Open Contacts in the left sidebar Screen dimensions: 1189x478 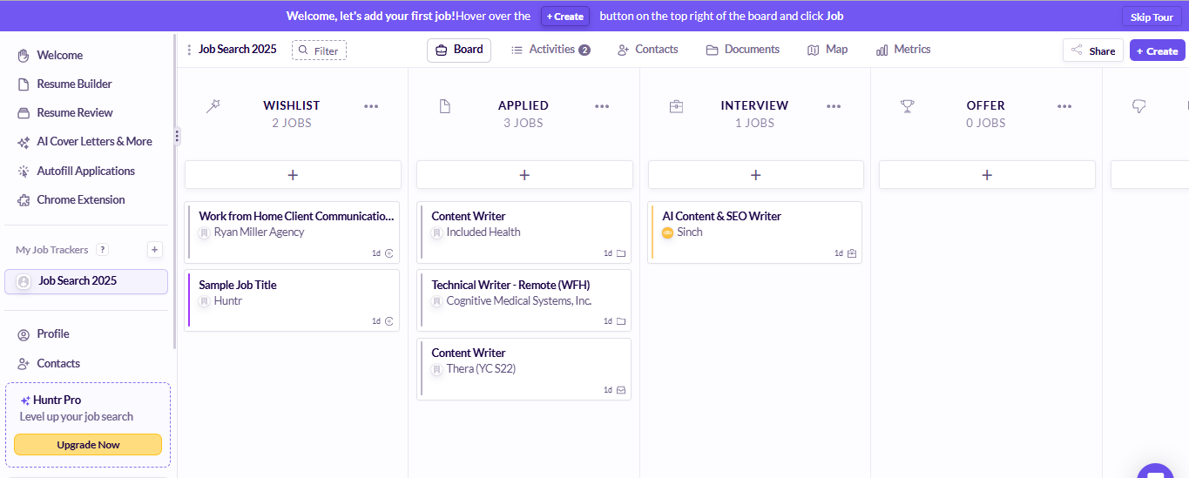point(58,363)
